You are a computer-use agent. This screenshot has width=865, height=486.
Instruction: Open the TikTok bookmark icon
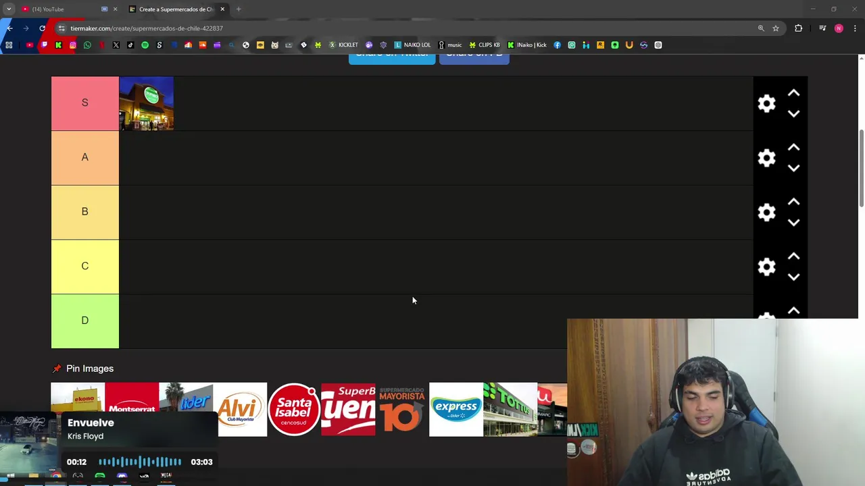[x=130, y=45]
